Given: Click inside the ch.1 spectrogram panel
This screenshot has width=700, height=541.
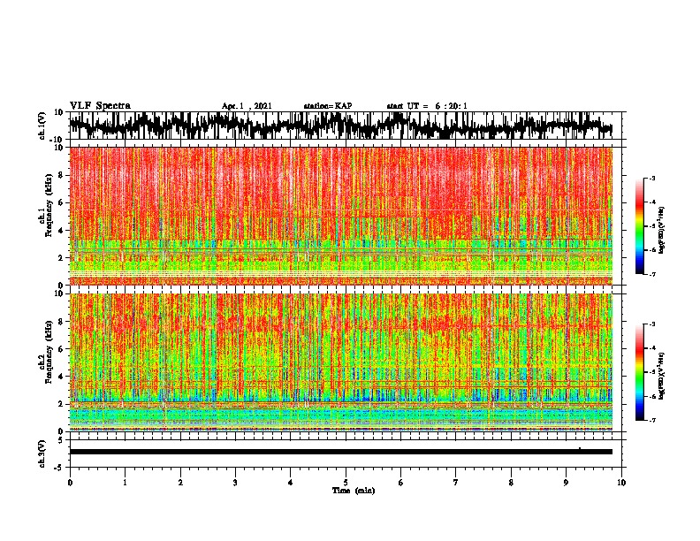Looking at the screenshot, I should point(340,216).
